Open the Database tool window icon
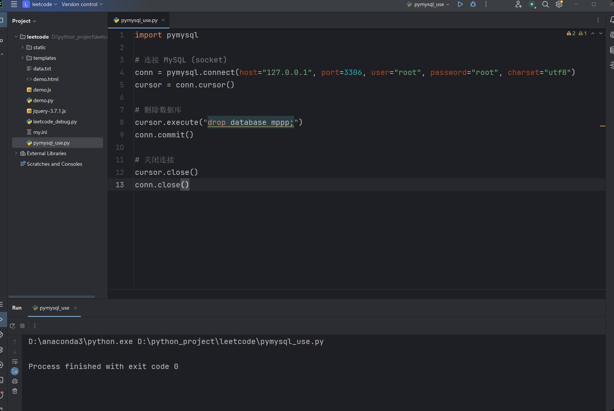Image resolution: width=614 pixels, height=411 pixels. pos(612,50)
